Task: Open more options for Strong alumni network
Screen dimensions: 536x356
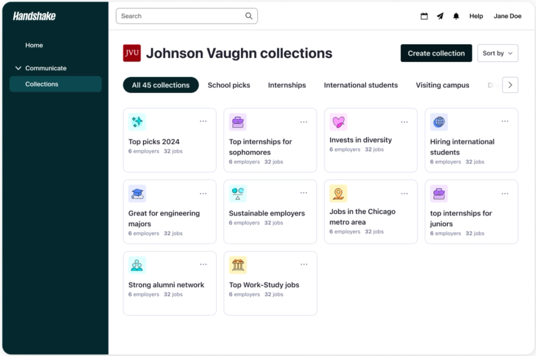Action: tap(203, 264)
